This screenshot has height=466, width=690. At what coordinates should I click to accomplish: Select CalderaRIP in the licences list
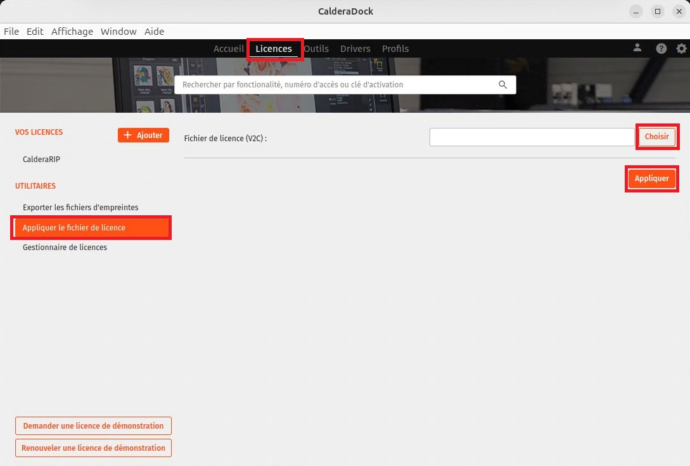(x=41, y=159)
